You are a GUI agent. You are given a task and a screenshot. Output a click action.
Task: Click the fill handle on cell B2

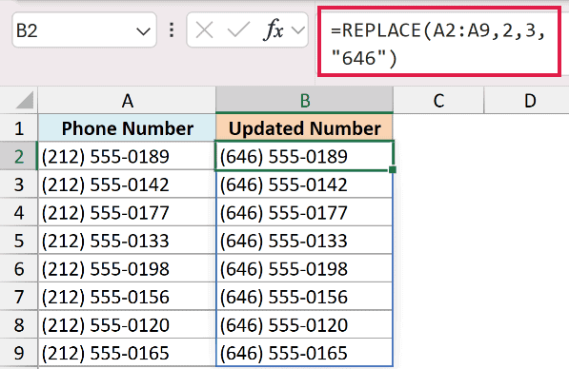[x=393, y=169]
